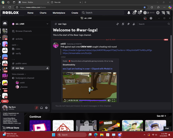This screenshot has width=173, height=138.
Task: Switch to New tab browser tab
Action: click(66, 2)
